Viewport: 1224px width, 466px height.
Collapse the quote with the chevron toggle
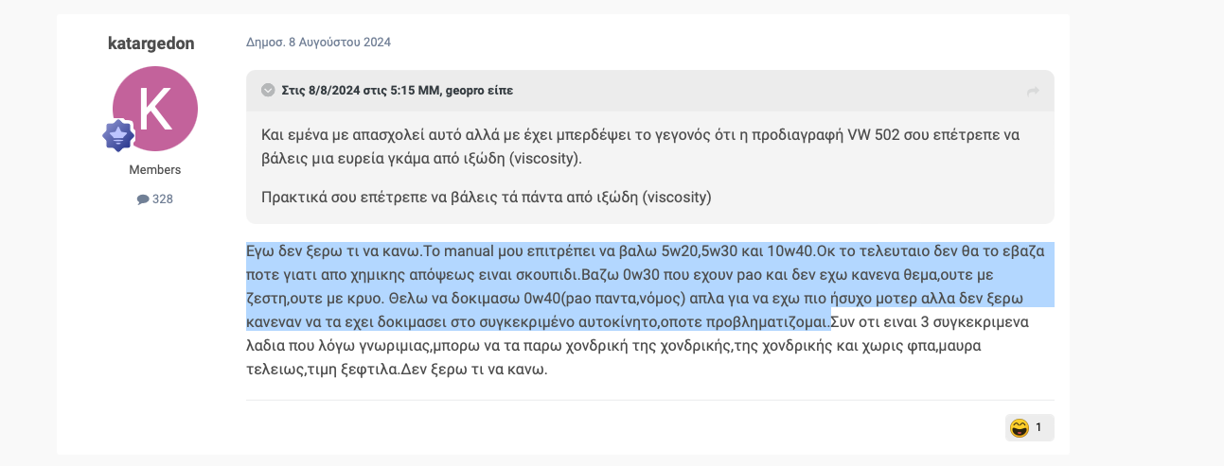pos(268,91)
